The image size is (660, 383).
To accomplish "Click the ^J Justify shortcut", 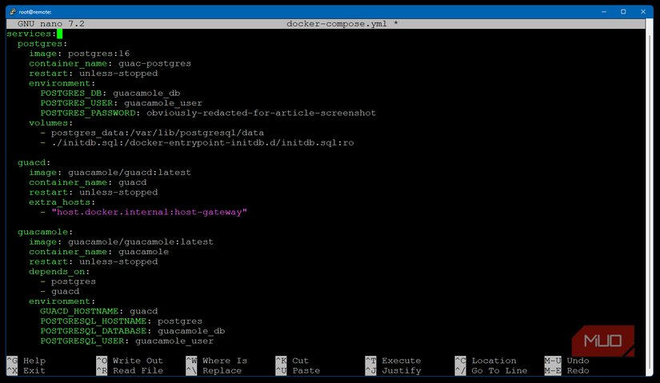I will pos(393,371).
